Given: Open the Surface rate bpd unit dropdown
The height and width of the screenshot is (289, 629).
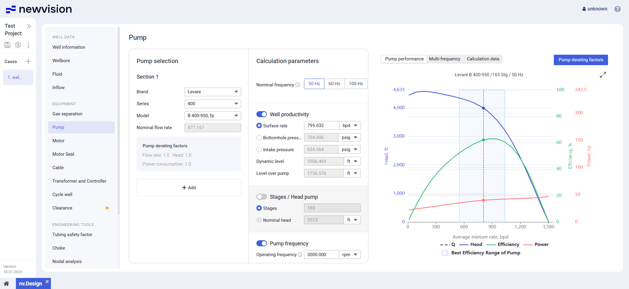Looking at the screenshot, I should coord(350,126).
